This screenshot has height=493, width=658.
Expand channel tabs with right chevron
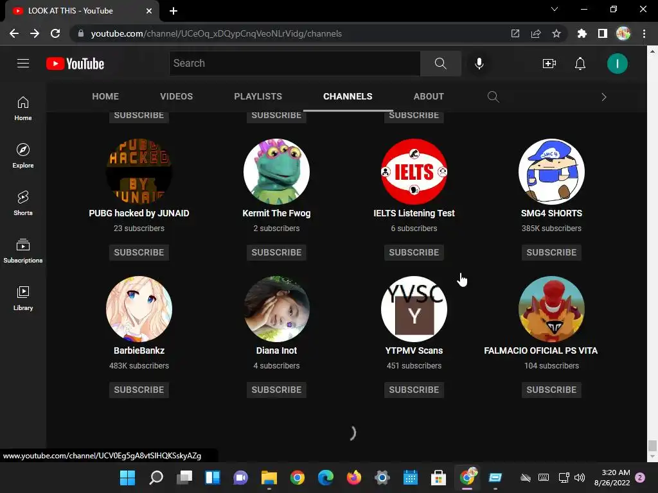(604, 97)
